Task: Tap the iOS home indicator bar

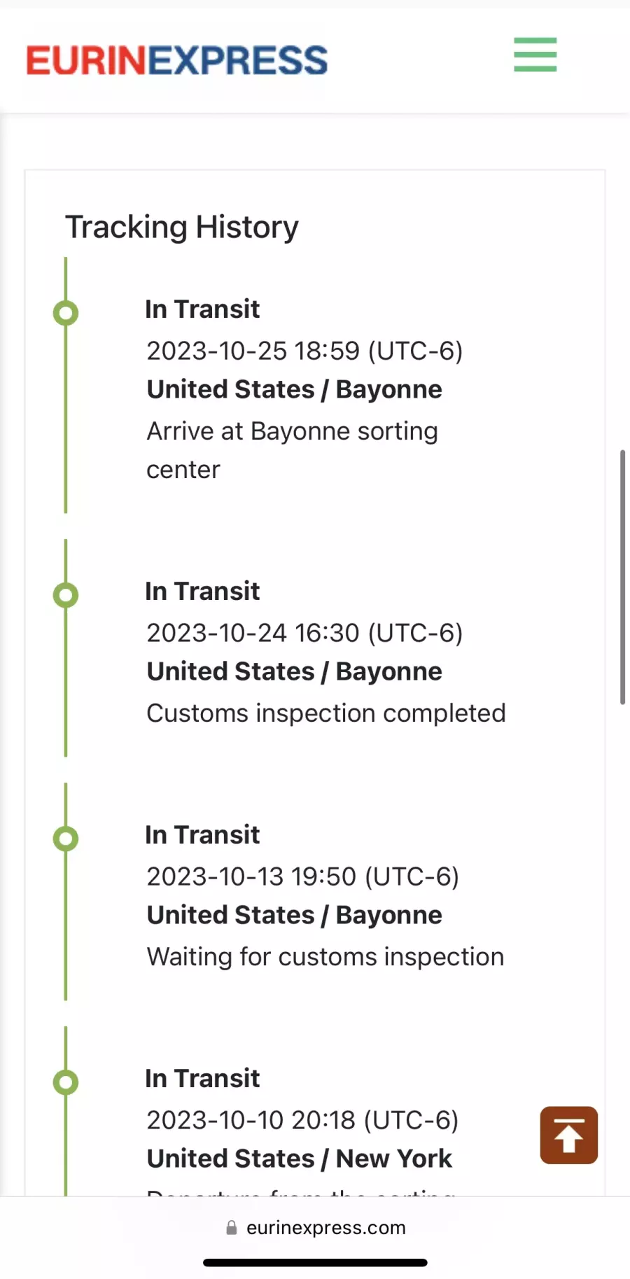Action: 315,1263
